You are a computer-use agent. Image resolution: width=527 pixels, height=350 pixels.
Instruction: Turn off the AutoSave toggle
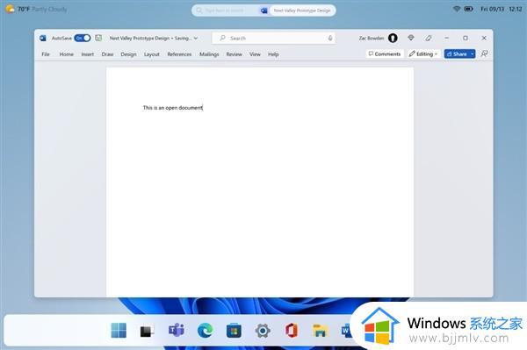point(83,39)
